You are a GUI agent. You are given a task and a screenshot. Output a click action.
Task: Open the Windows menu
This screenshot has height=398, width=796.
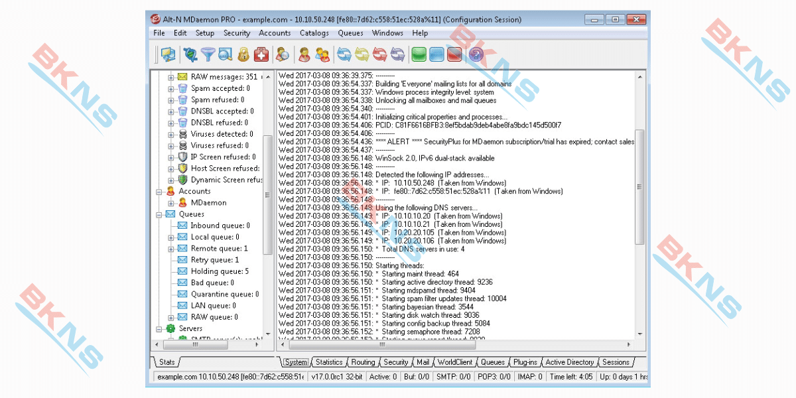(387, 33)
